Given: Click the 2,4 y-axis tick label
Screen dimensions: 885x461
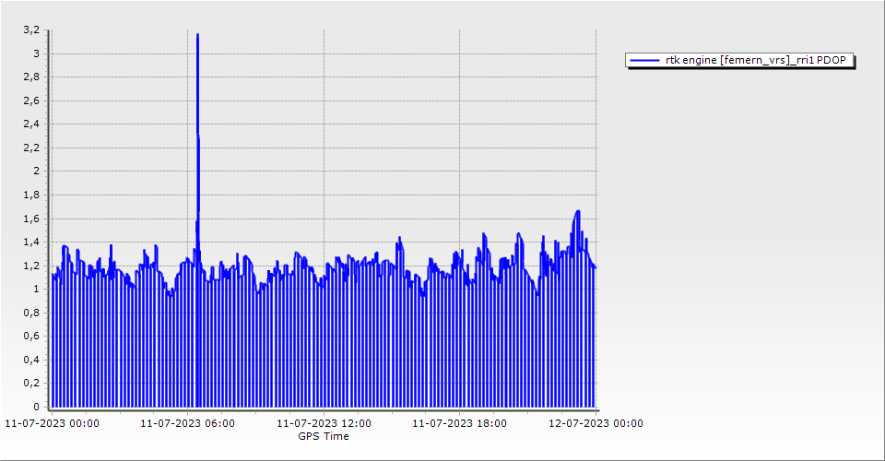Looking at the screenshot, I should point(32,124).
